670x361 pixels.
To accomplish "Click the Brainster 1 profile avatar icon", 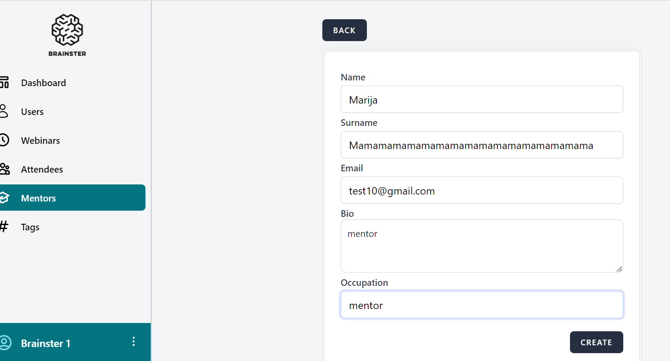I will tap(5, 343).
